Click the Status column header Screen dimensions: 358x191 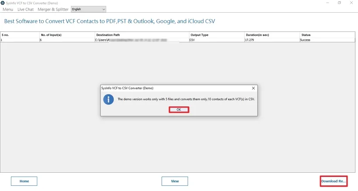[x=327, y=35]
